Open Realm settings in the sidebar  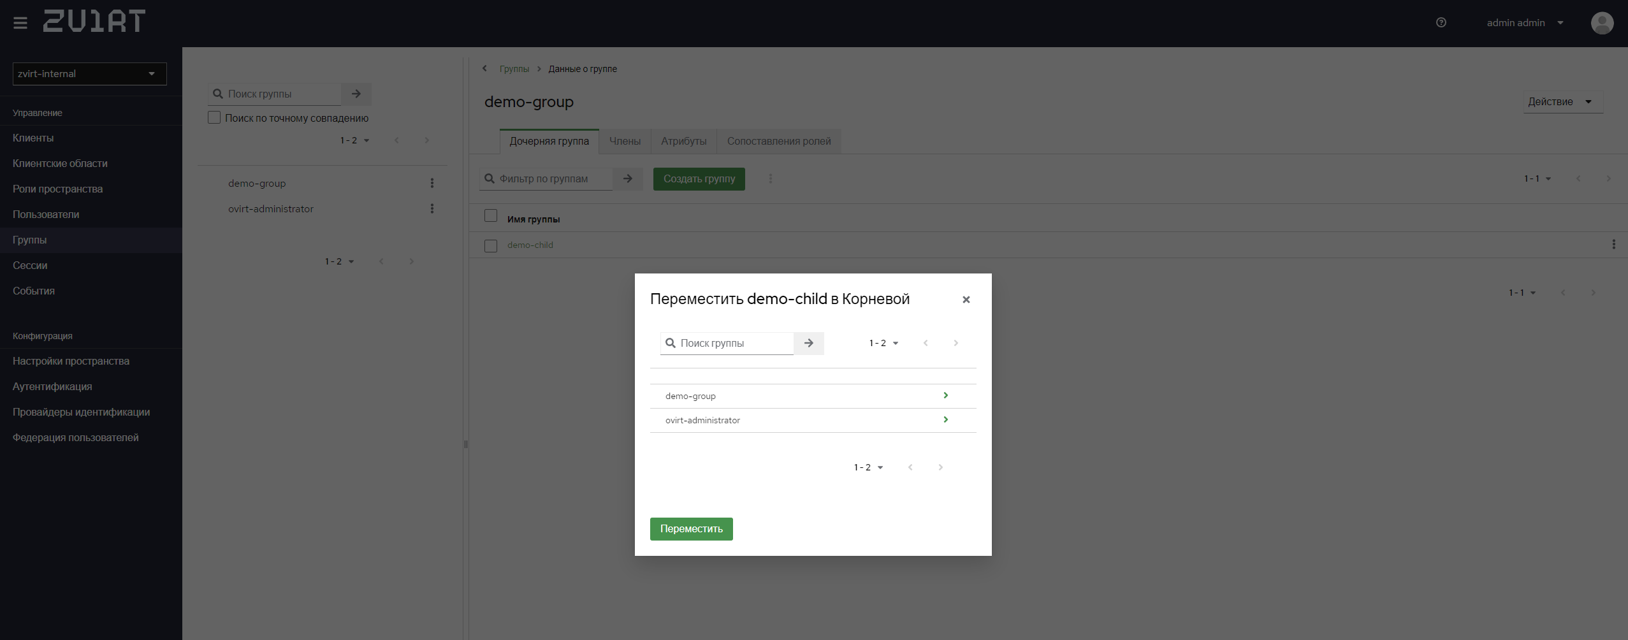click(91, 361)
